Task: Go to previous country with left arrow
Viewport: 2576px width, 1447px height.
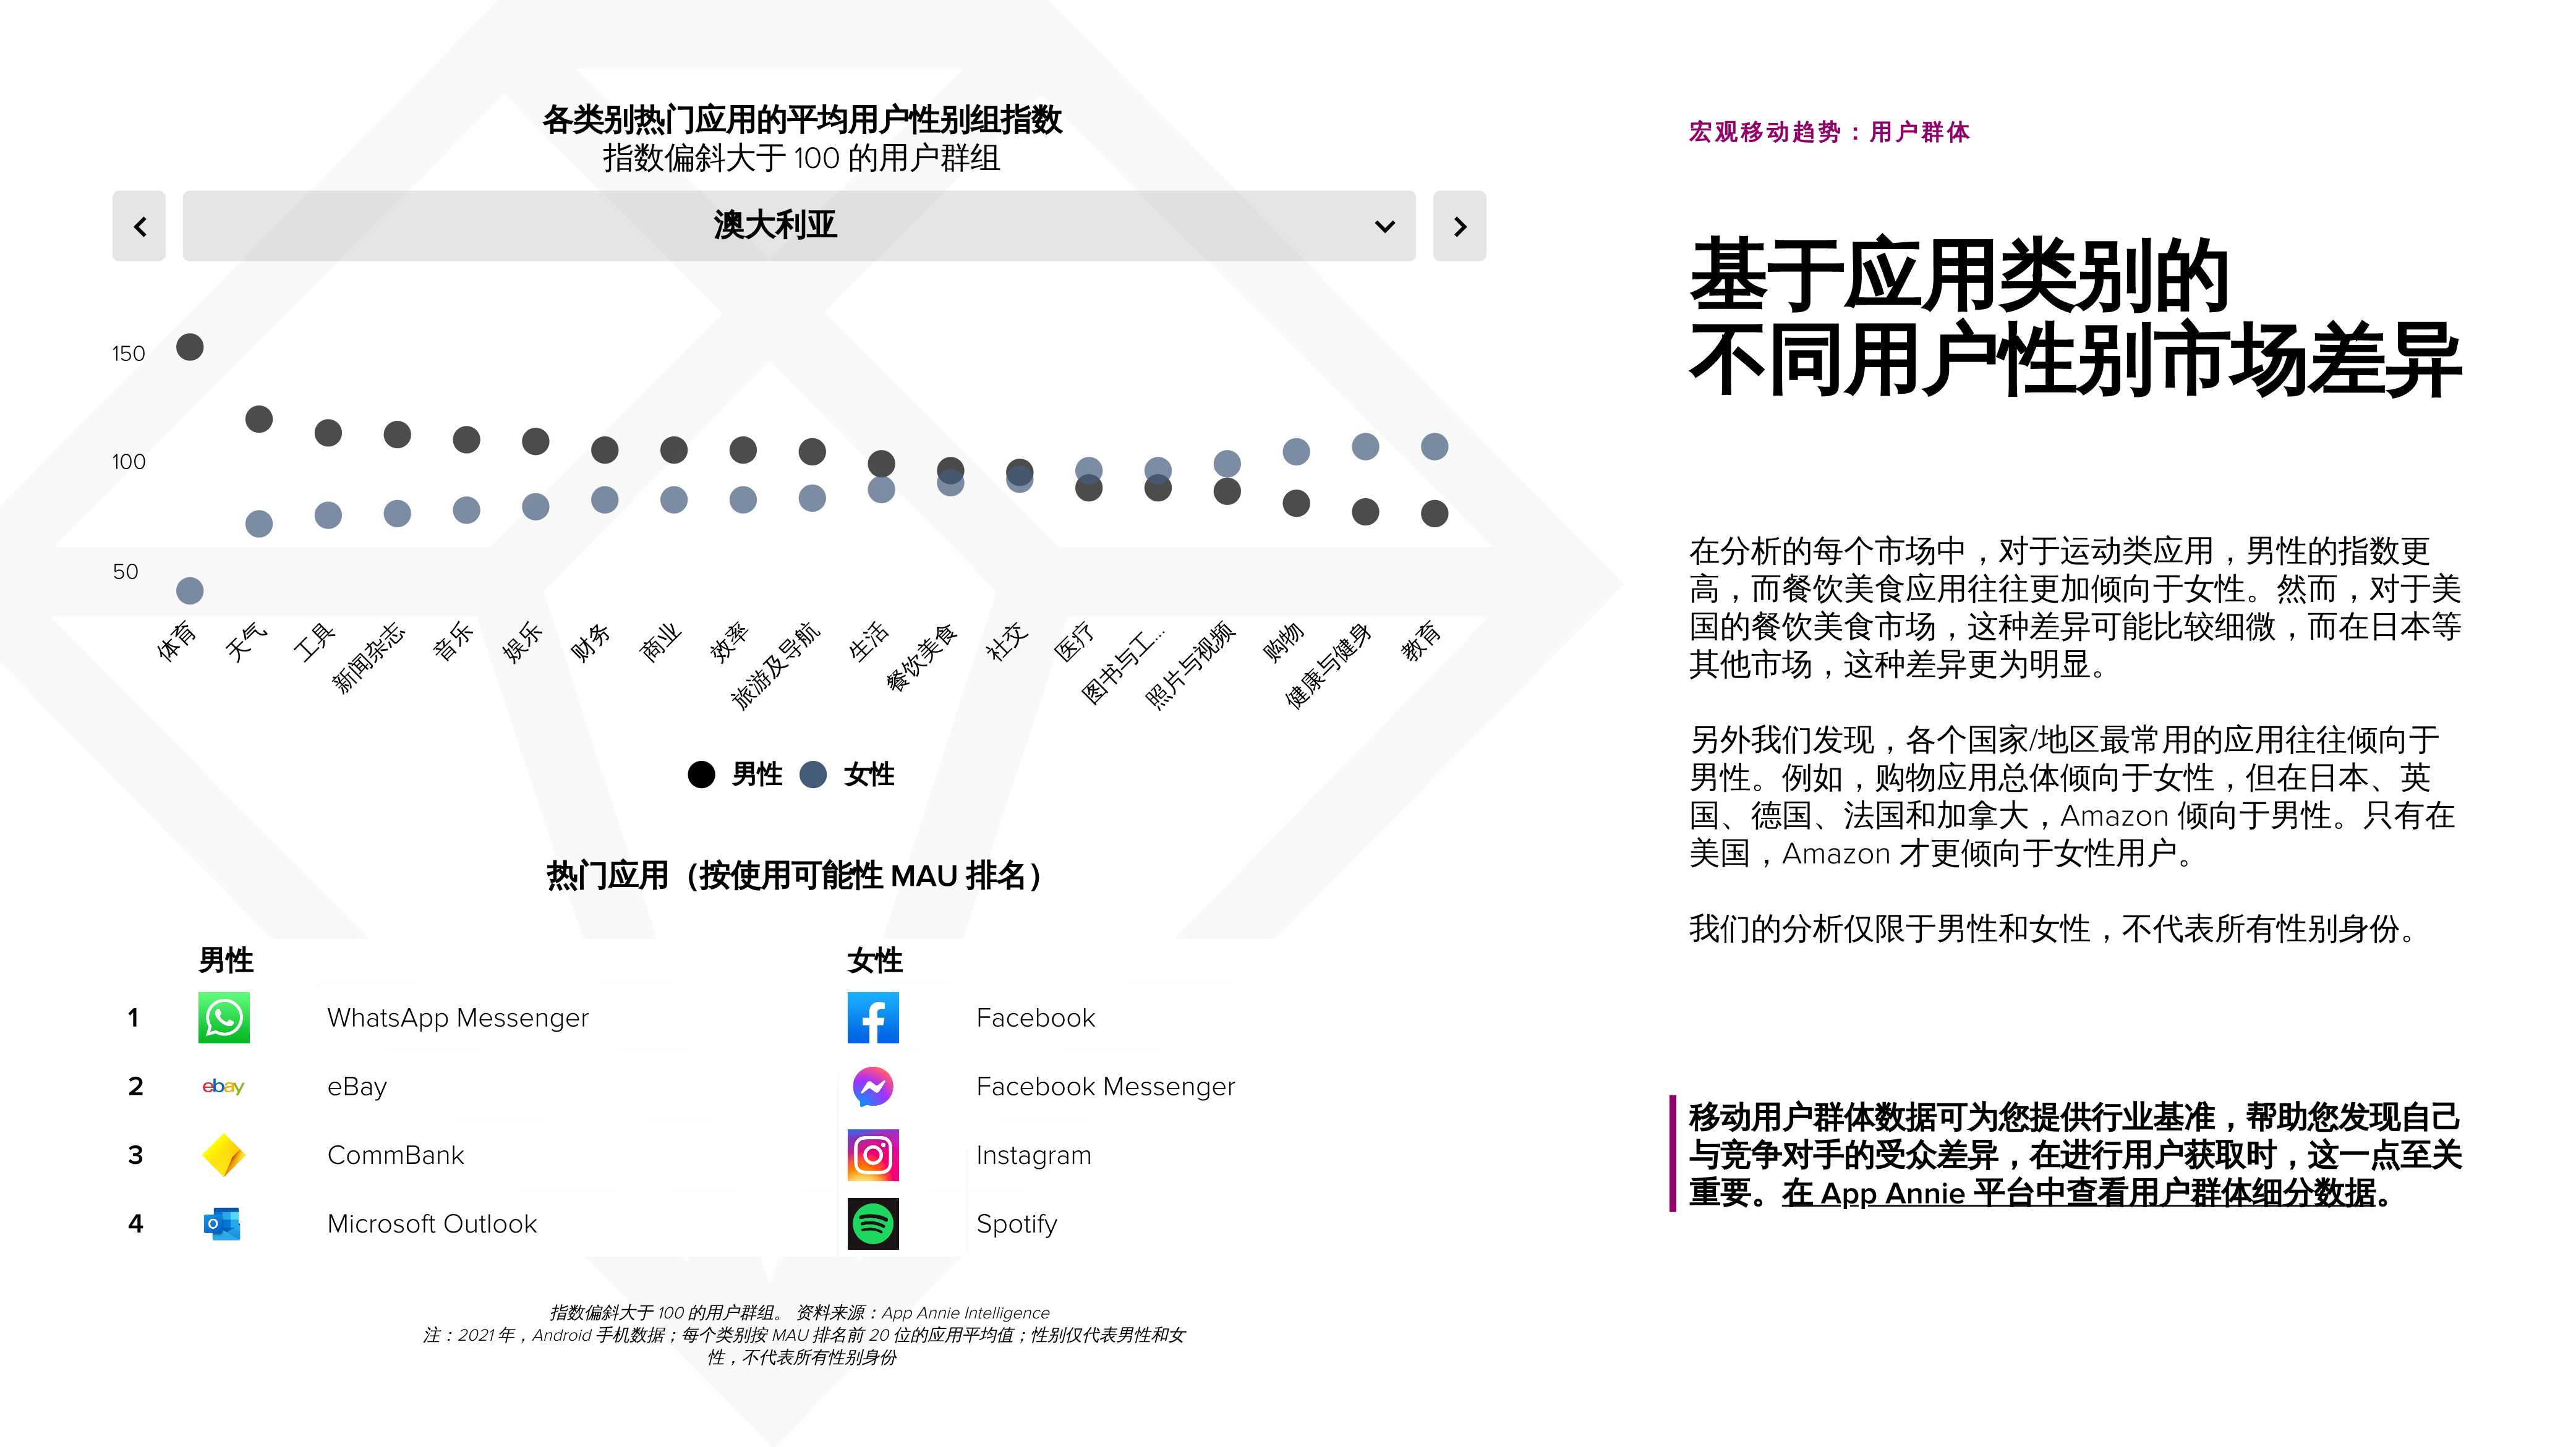Action: click(139, 226)
